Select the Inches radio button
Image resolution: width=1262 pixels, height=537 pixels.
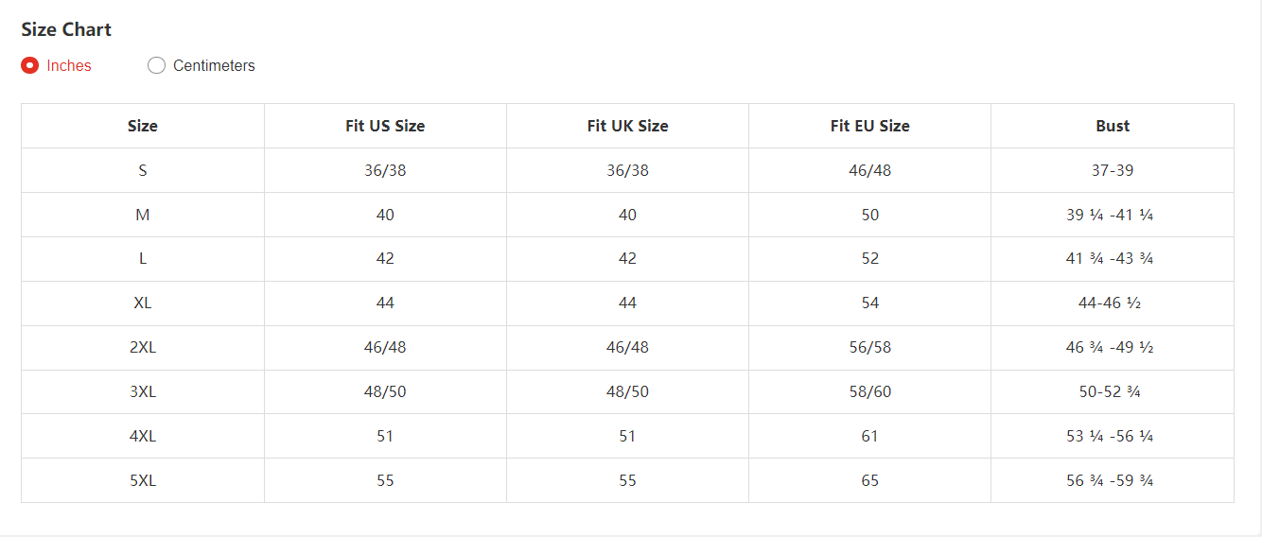(x=29, y=65)
